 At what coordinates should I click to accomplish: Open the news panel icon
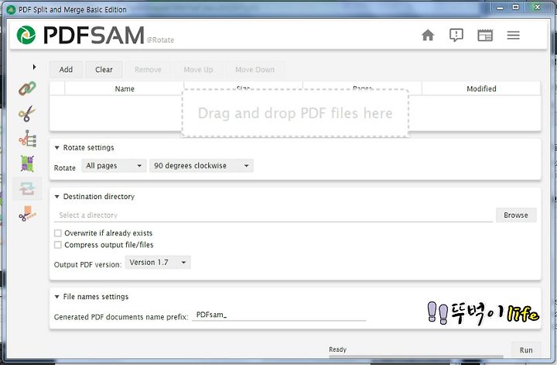coord(485,35)
